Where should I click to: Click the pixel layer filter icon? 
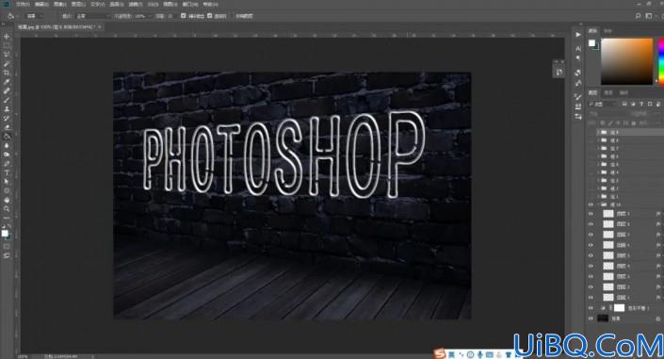click(x=624, y=104)
